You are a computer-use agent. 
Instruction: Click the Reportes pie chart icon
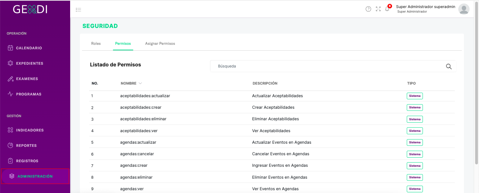11,145
